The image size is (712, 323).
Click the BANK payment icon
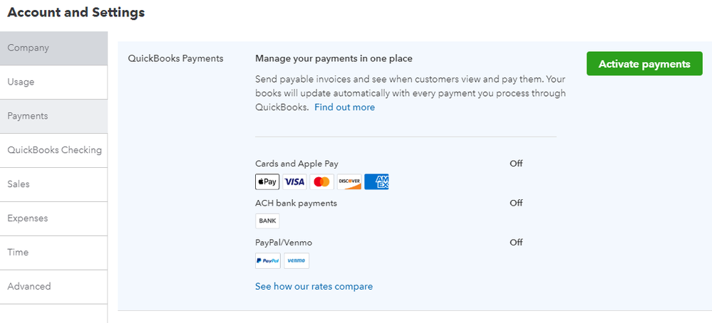pos(267,221)
